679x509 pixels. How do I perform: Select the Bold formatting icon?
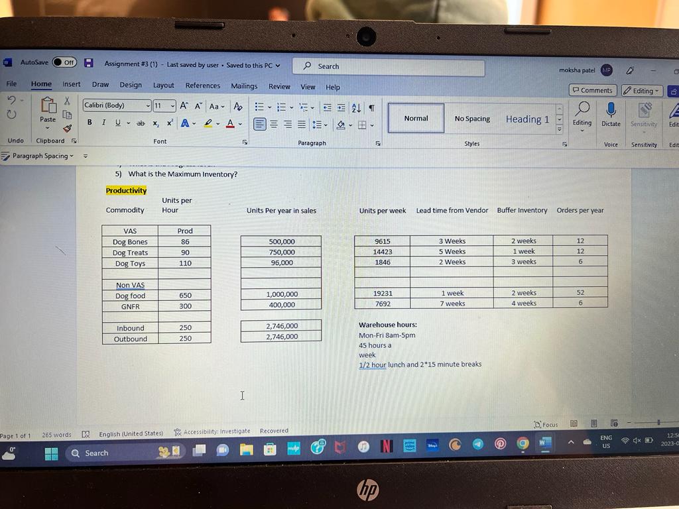[x=90, y=123]
